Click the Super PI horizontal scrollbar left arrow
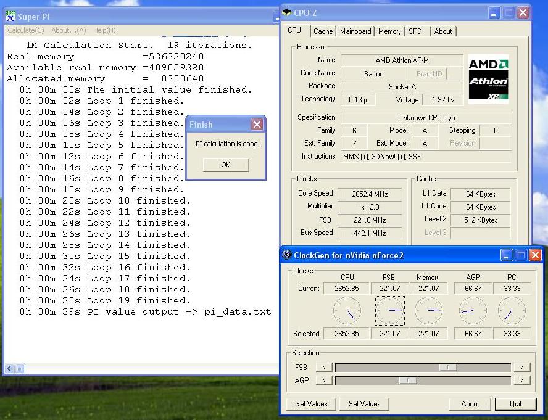The height and width of the screenshot is (420, 548). tap(9, 368)
